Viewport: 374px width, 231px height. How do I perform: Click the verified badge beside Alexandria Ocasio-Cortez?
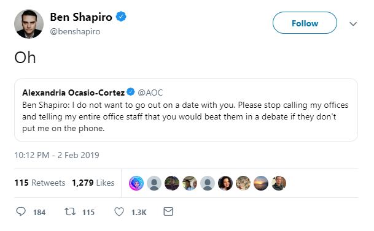[130, 91]
